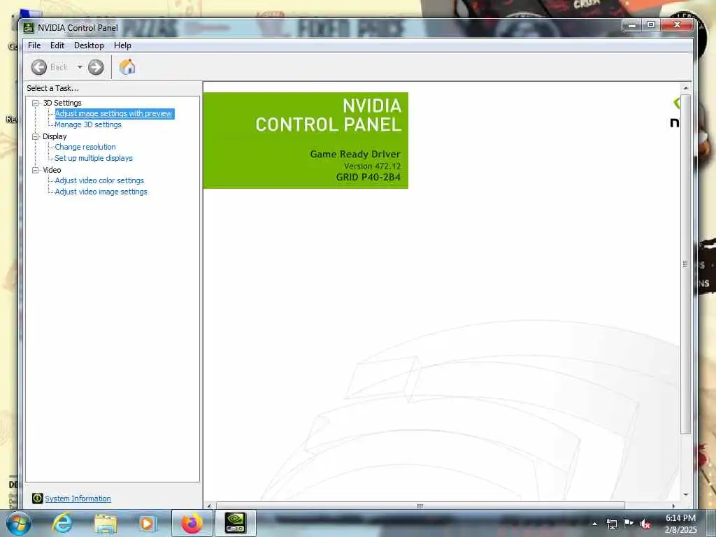This screenshot has height=537, width=716.
Task: Click the vertical scrollbar thumb
Action: 685,264
